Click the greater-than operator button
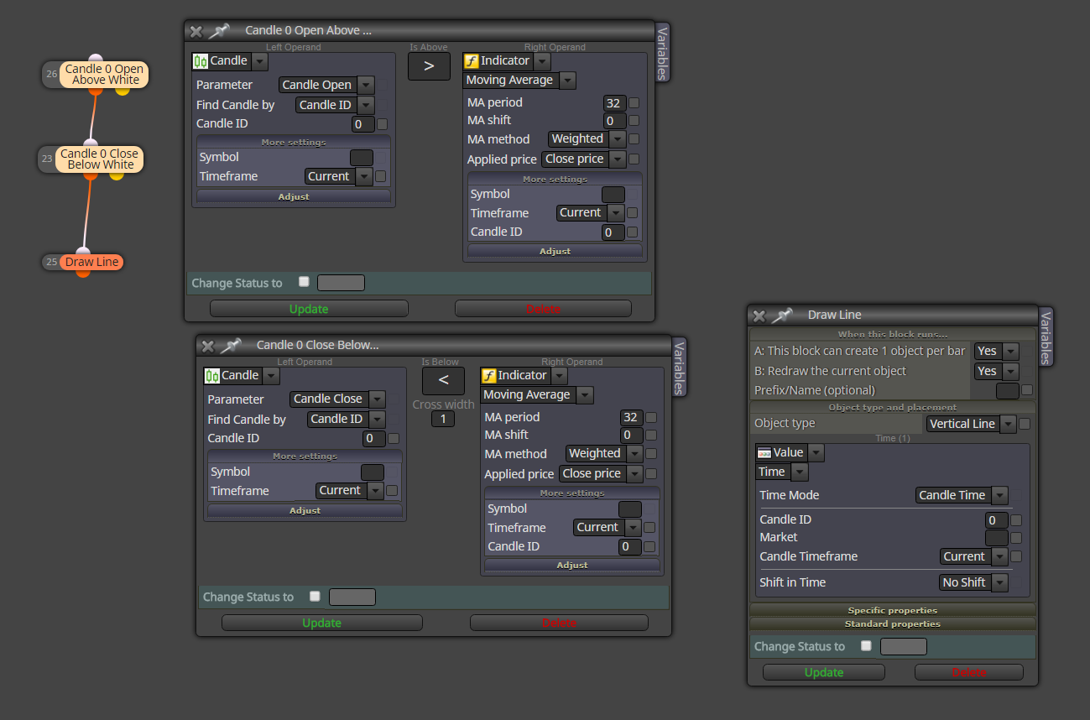The width and height of the screenshot is (1090, 720). pos(429,66)
